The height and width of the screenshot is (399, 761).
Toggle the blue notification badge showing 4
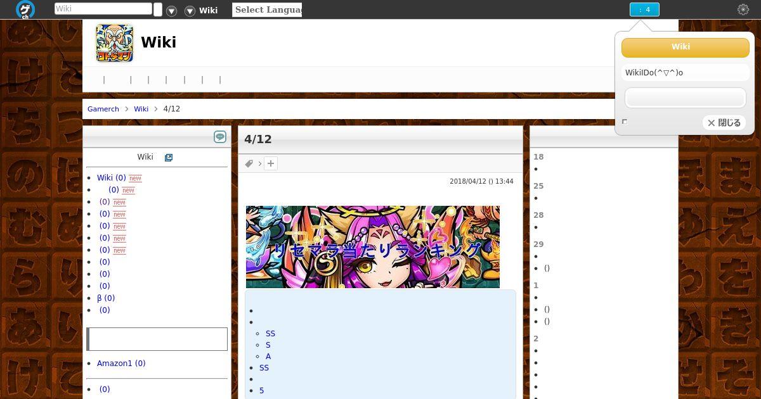tap(644, 9)
